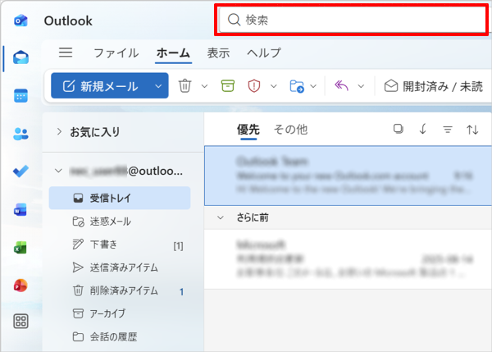The image size is (492, 352).
Task: Select the ホーム ribbon tab
Action: (173, 53)
